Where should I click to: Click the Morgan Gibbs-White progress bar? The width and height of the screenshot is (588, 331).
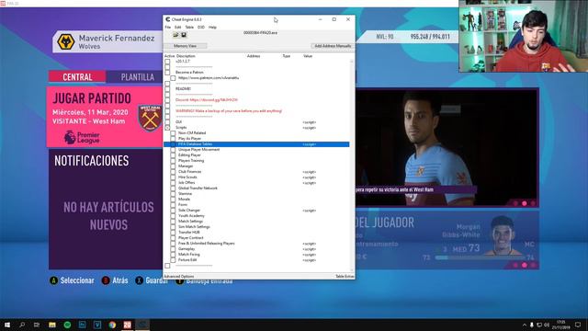point(480,257)
